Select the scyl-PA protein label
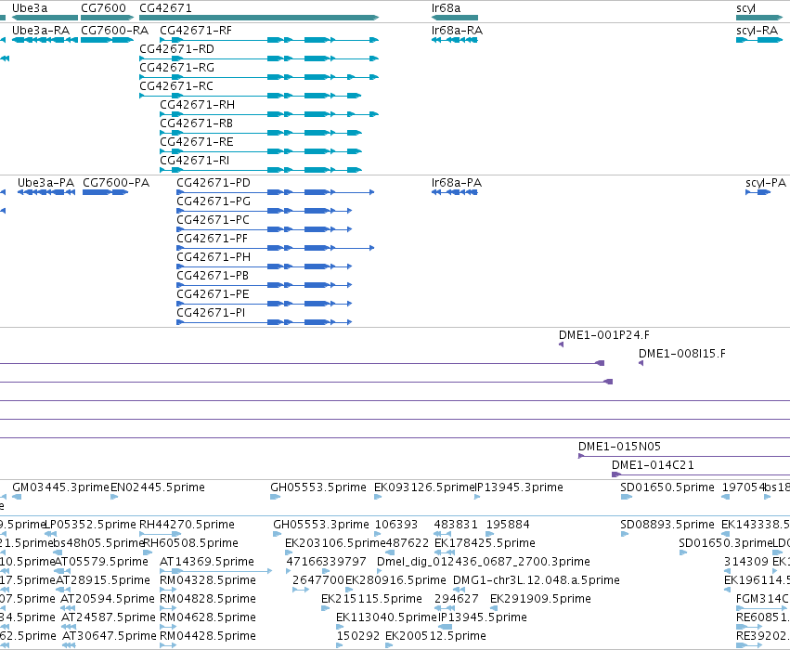Viewport: 790px width, 650px height. [x=766, y=182]
